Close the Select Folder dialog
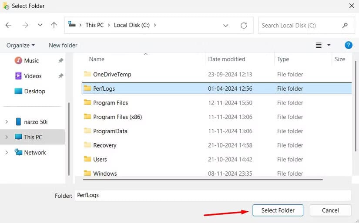 tap(352, 6)
